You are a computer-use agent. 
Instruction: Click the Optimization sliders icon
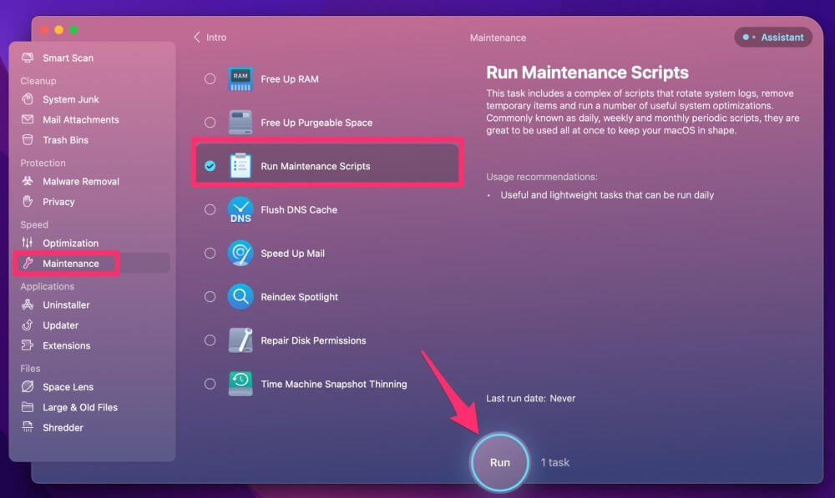tap(28, 243)
